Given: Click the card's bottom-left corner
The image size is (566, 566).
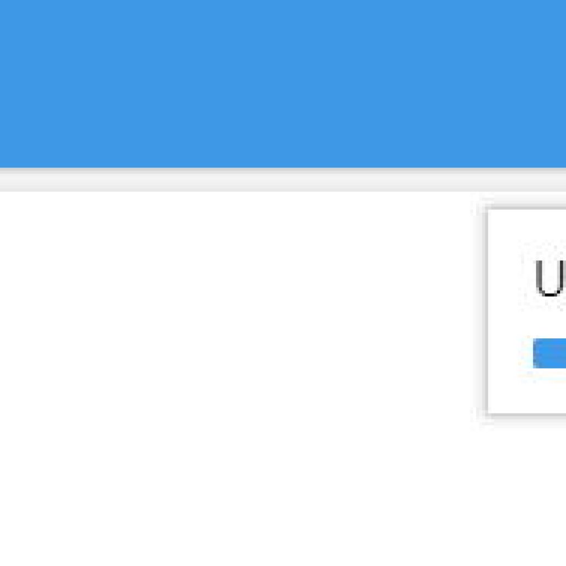Looking at the screenshot, I should (488, 413).
